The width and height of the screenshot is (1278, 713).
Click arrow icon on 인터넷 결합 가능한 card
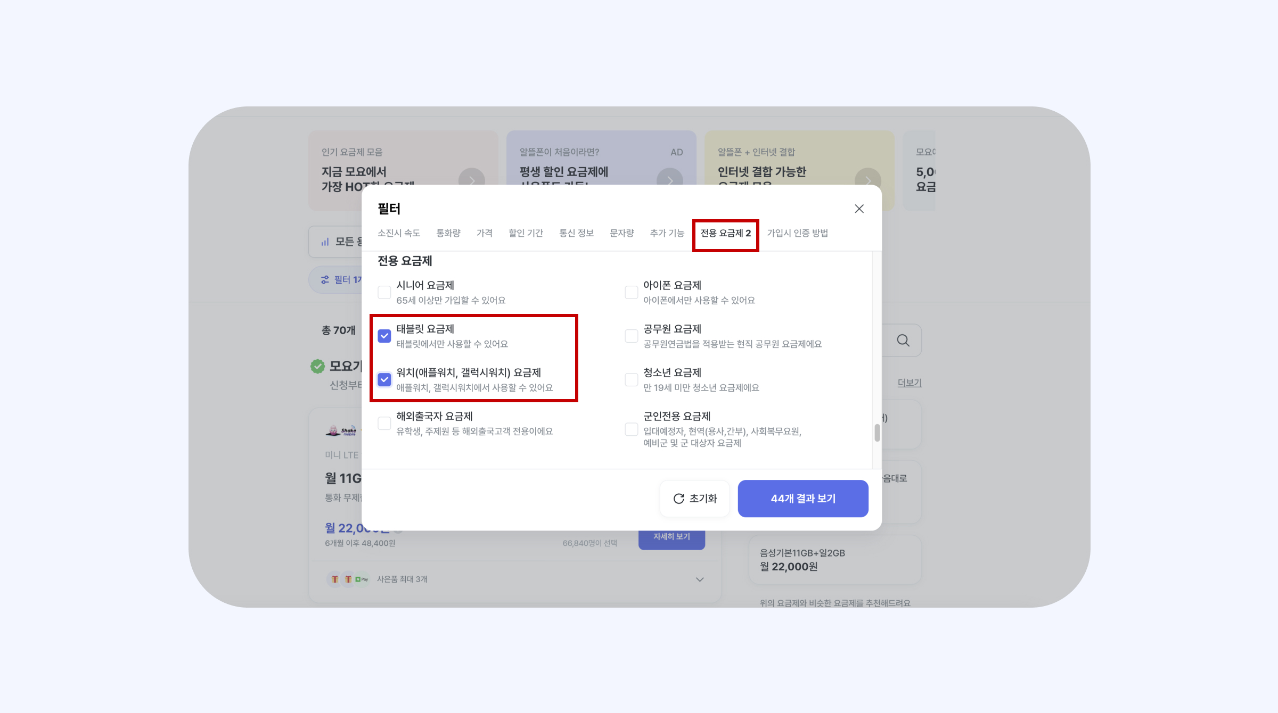pyautogui.click(x=867, y=179)
